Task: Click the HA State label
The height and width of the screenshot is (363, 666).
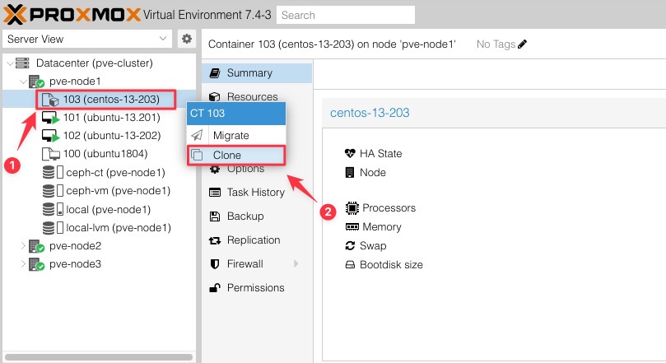Action: [x=380, y=153]
